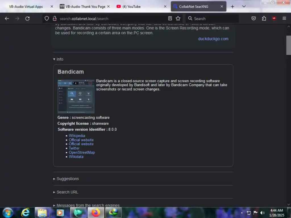Viewport: 291px width, 218px height.
Task: Click the page vertical scrollbar thumb
Action: click(288, 45)
